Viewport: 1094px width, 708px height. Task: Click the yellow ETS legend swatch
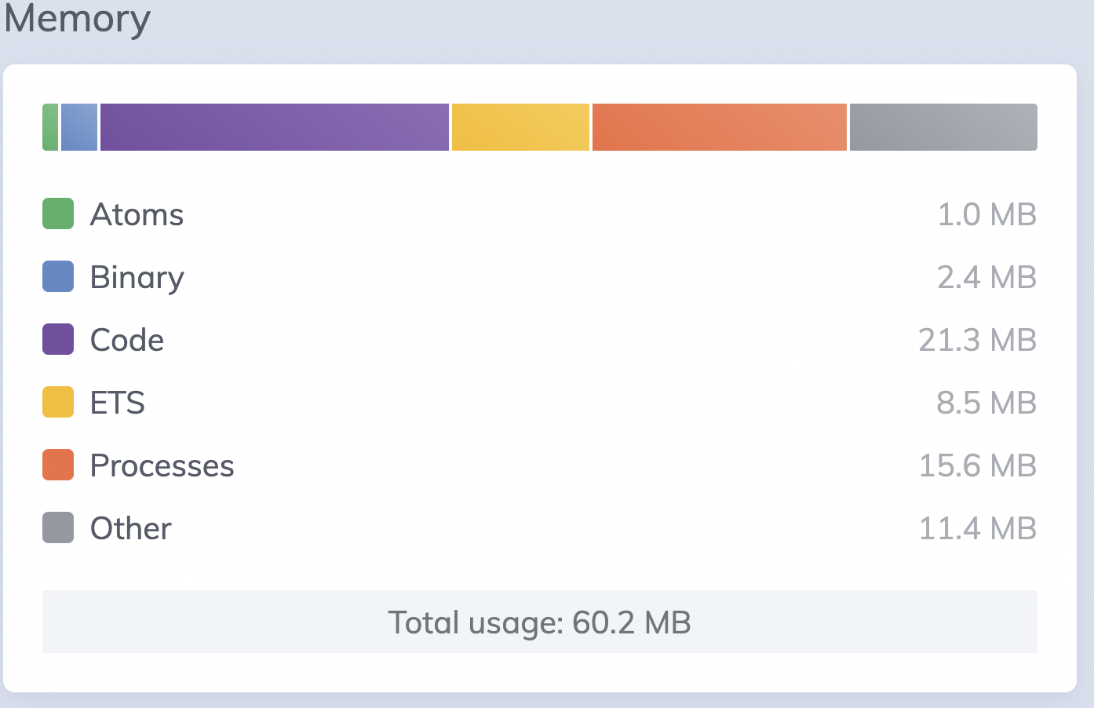[58, 402]
